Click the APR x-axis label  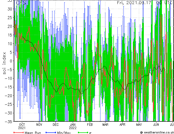click(x=122, y=125)
